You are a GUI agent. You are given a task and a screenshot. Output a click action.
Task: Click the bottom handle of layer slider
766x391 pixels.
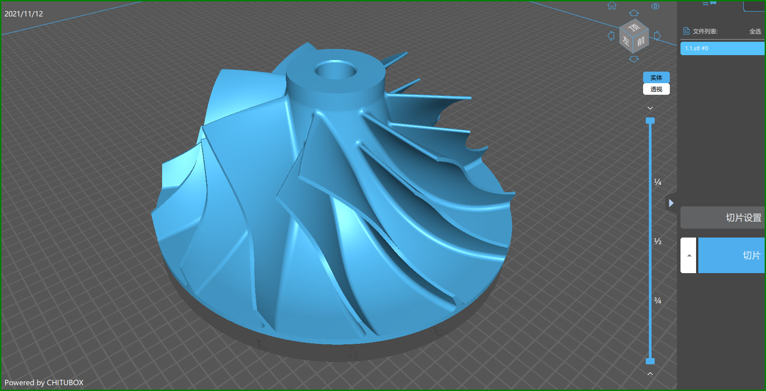pos(650,361)
